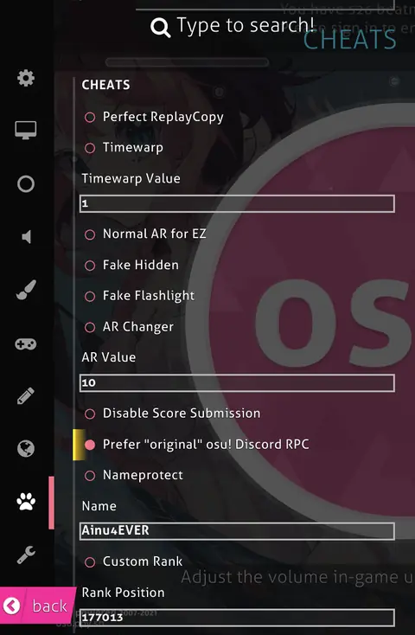Toggle the Custom Rank option

pyautogui.click(x=133, y=561)
